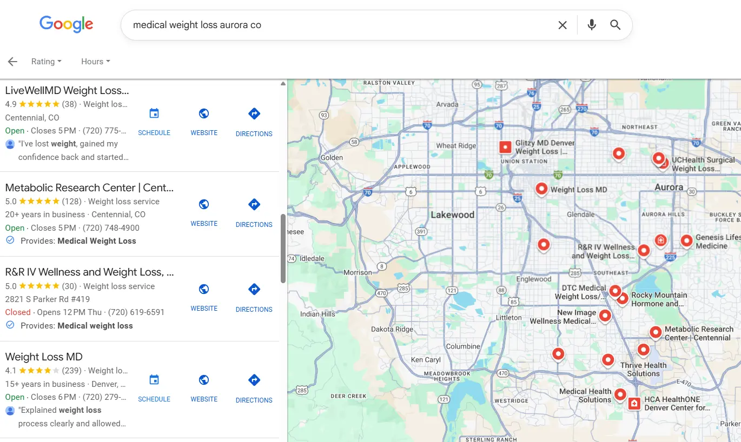Screen dimensions: 741x442
Task: Select the Thrive Health Solutions map pin
Action: coord(643,350)
